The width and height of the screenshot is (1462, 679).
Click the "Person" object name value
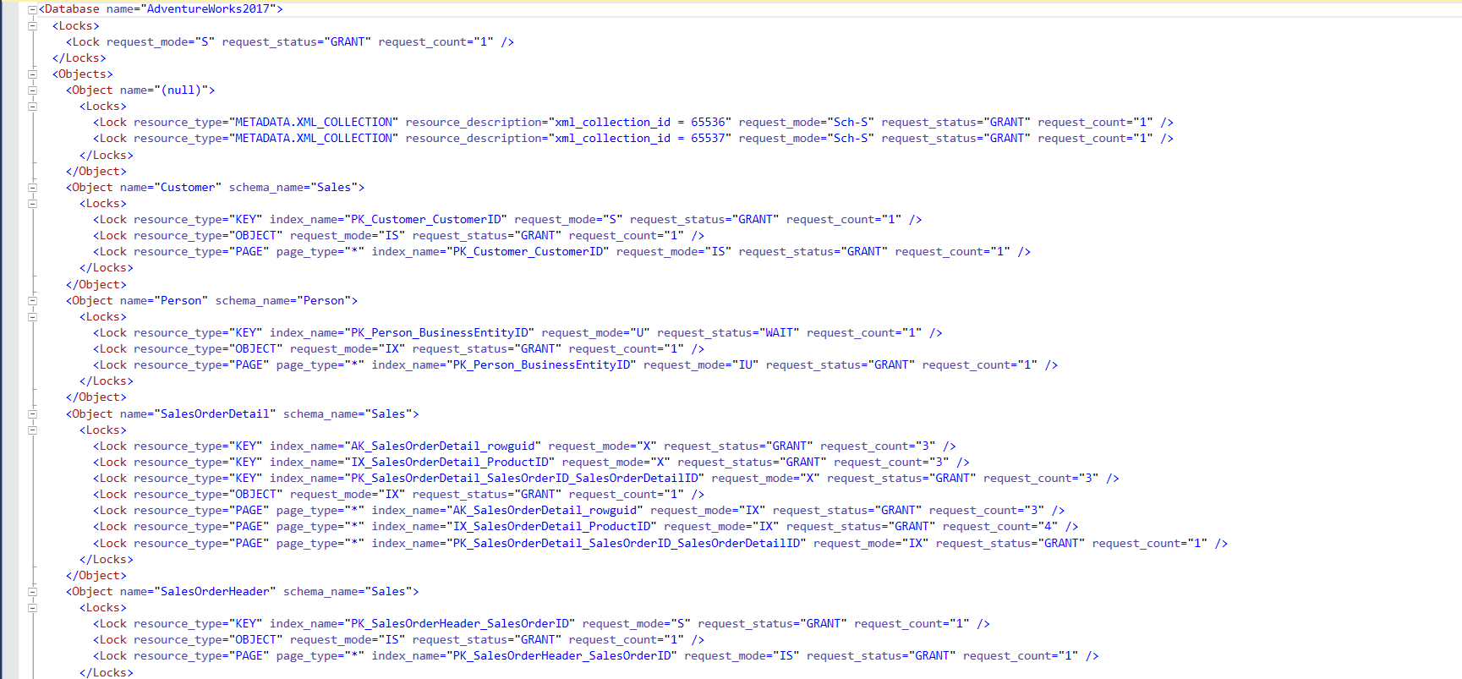(181, 301)
